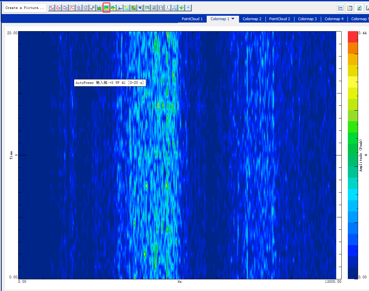Click the 0.44 amplitude scale upper limit
This screenshot has height=291, width=369.
pos(363,33)
